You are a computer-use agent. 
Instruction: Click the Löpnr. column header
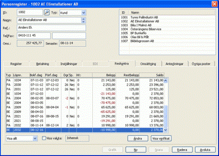pos(21,75)
